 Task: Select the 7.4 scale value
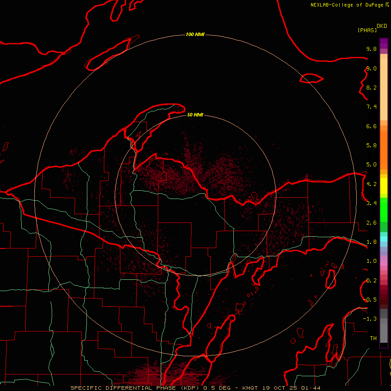click(x=371, y=107)
